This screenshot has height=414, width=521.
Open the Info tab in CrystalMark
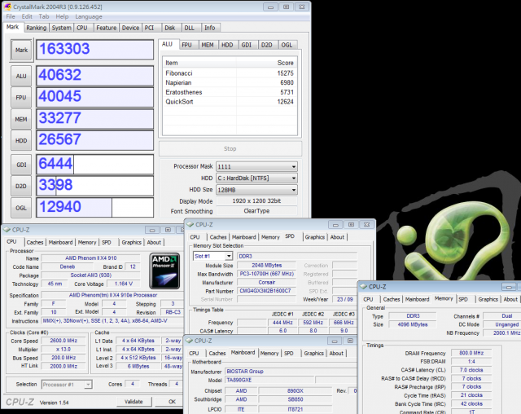(x=210, y=28)
